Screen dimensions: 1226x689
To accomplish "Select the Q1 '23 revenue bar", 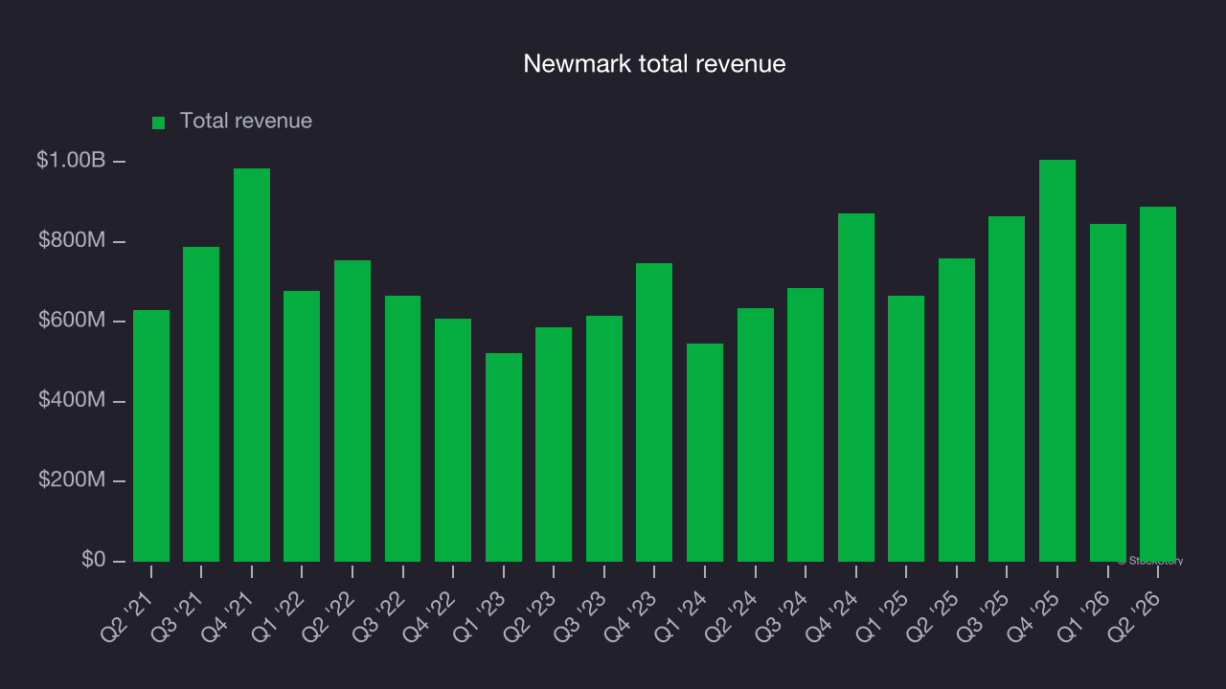I will (x=504, y=457).
